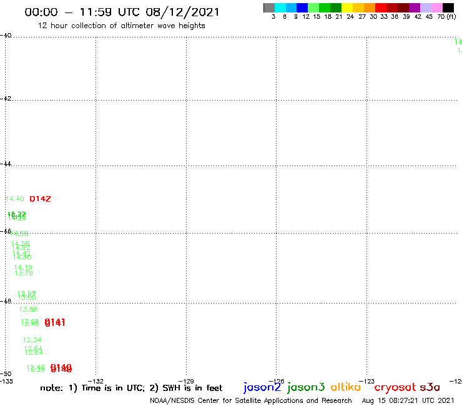Click the jason2 satellite legend label
This screenshot has height=406, width=462.
coord(262,387)
